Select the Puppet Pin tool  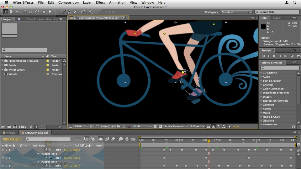[91, 12]
